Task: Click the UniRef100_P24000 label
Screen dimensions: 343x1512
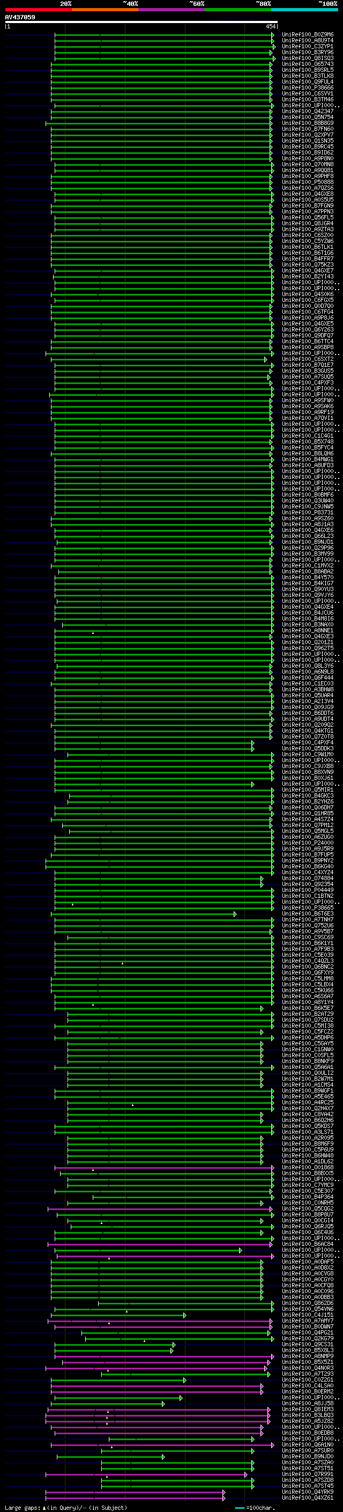Action: (308, 843)
